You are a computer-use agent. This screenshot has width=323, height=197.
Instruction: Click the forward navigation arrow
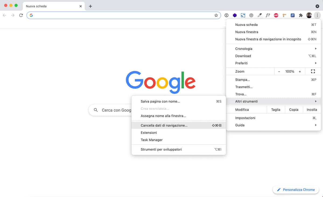click(13, 15)
